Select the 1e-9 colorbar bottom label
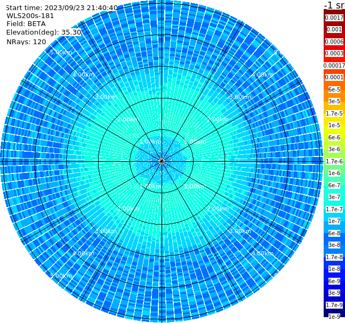Image resolution: width=345 pixels, height=323 pixels. coord(334,317)
